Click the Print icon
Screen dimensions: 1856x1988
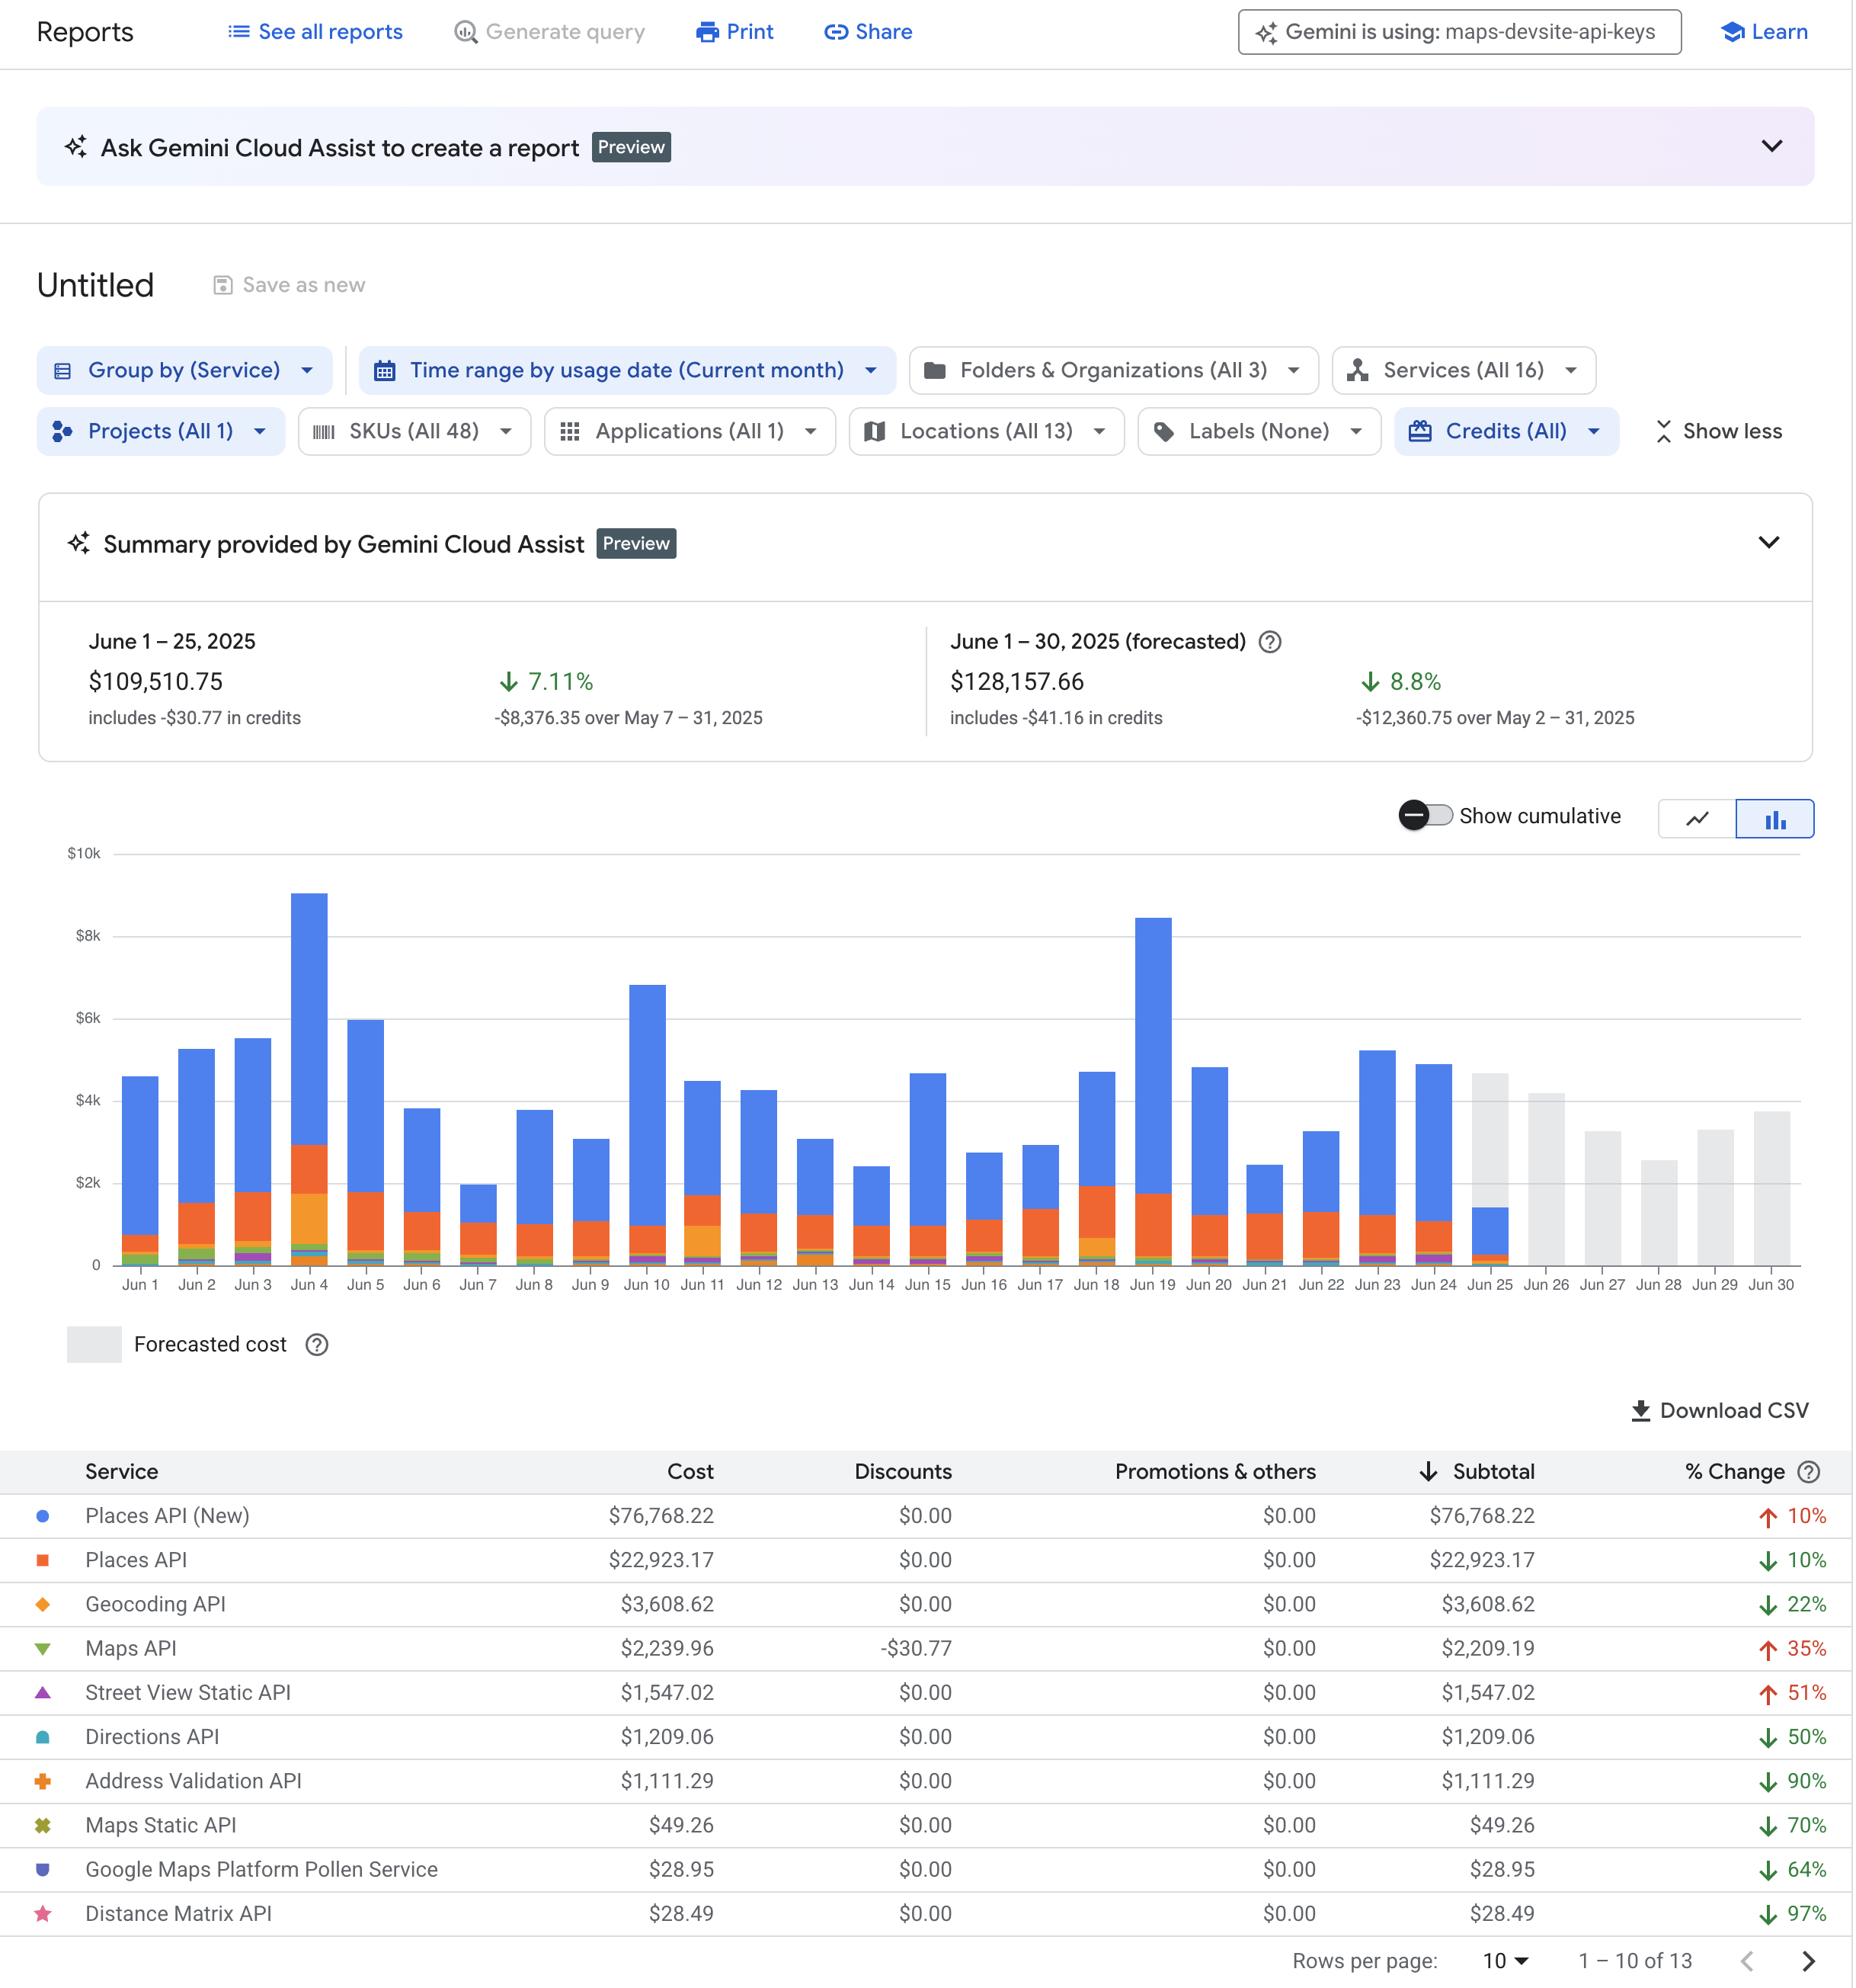(708, 31)
